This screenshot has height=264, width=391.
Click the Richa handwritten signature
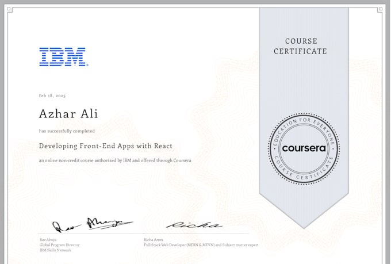pyautogui.click(x=194, y=225)
